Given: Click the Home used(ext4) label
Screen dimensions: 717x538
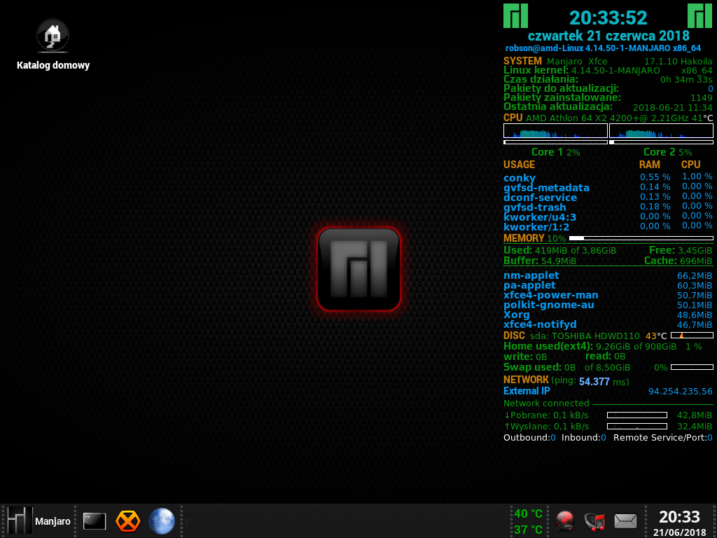Looking at the screenshot, I should click(x=548, y=346).
